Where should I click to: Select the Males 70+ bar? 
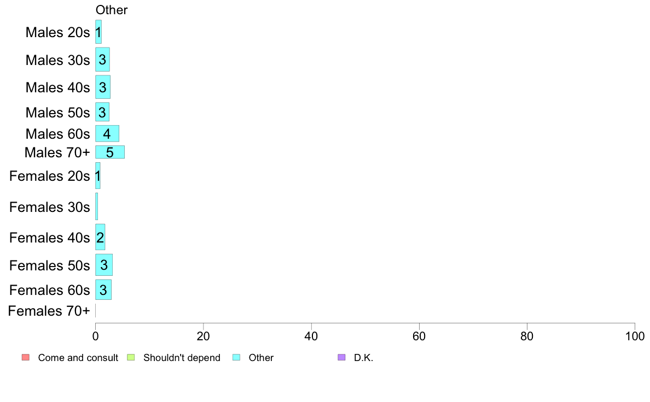[x=110, y=152]
